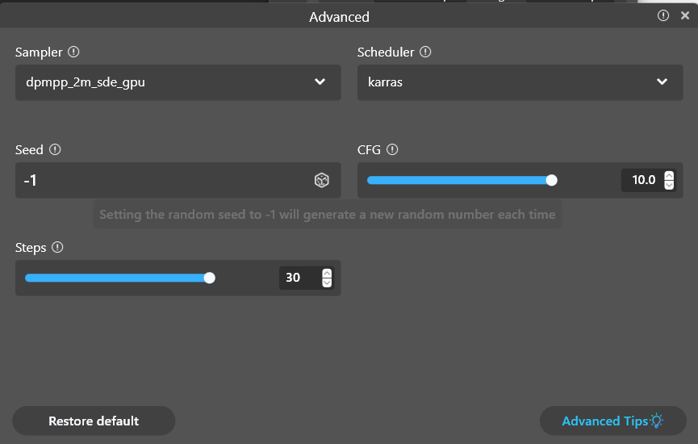The height and width of the screenshot is (444, 698).
Task: Decrease the CFG value with down arrow
Action: click(x=668, y=185)
